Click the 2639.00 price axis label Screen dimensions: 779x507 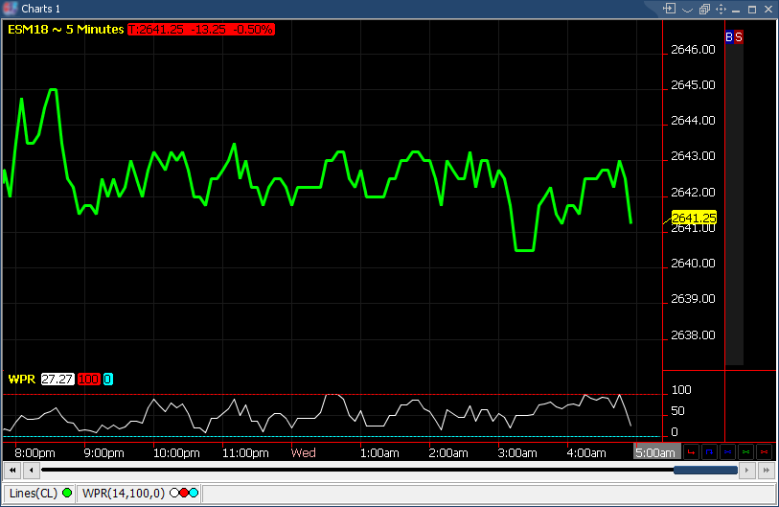[693, 299]
